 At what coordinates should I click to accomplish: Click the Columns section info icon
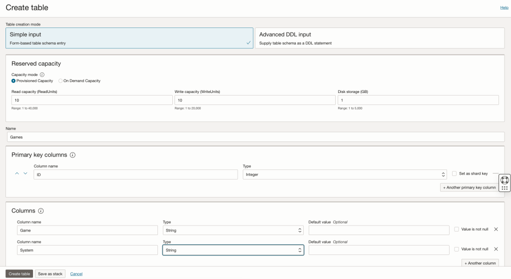point(41,211)
